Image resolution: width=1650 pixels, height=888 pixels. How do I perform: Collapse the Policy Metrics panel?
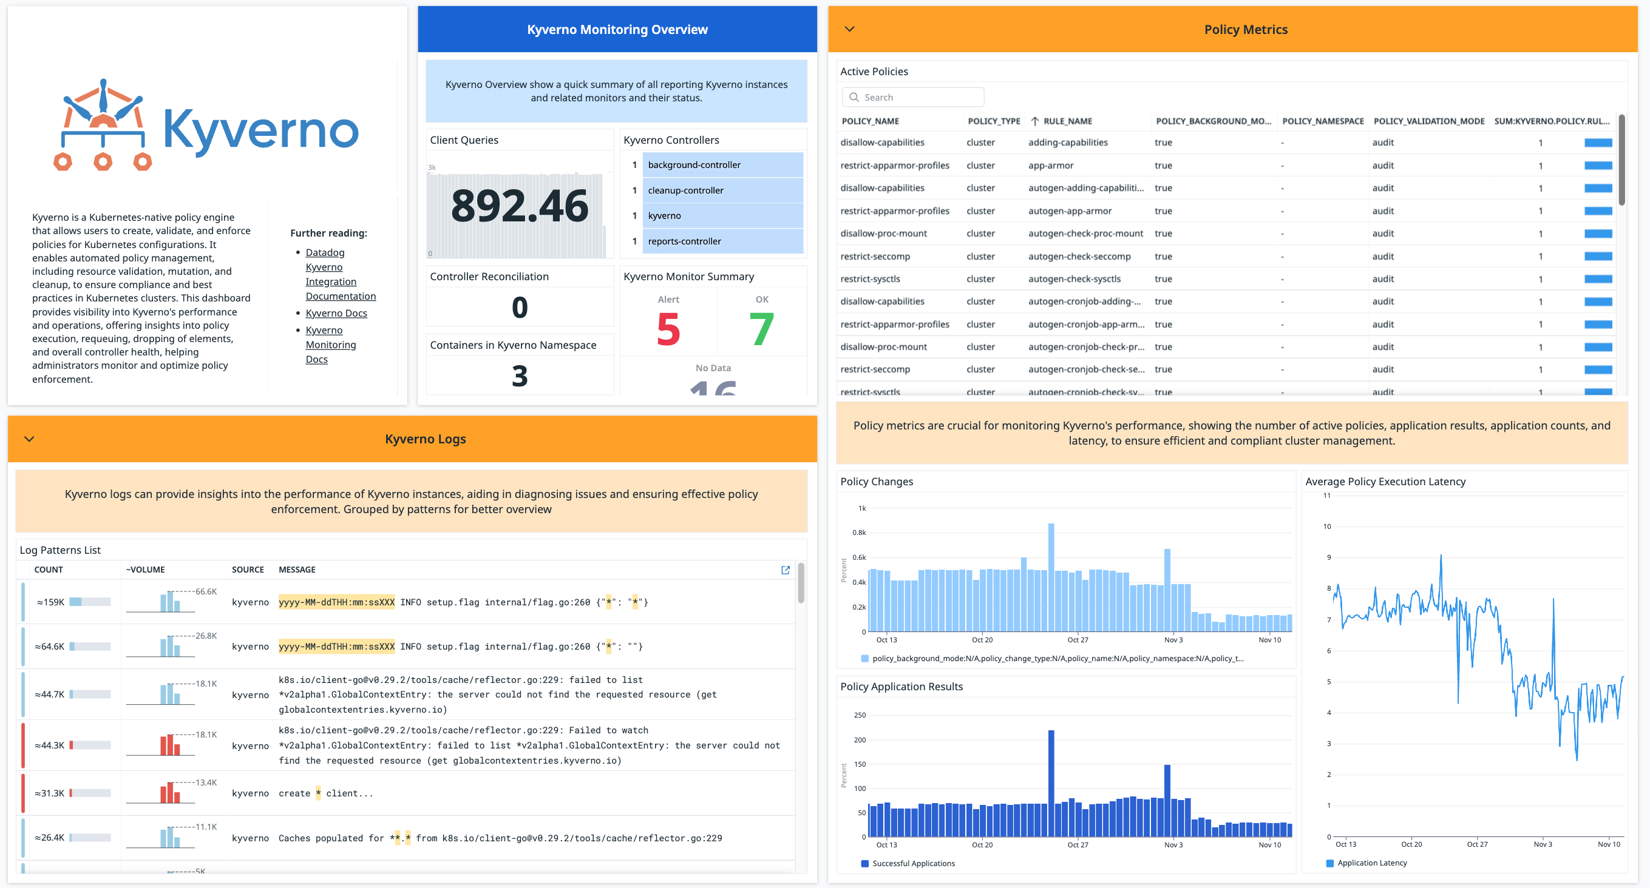[849, 29]
